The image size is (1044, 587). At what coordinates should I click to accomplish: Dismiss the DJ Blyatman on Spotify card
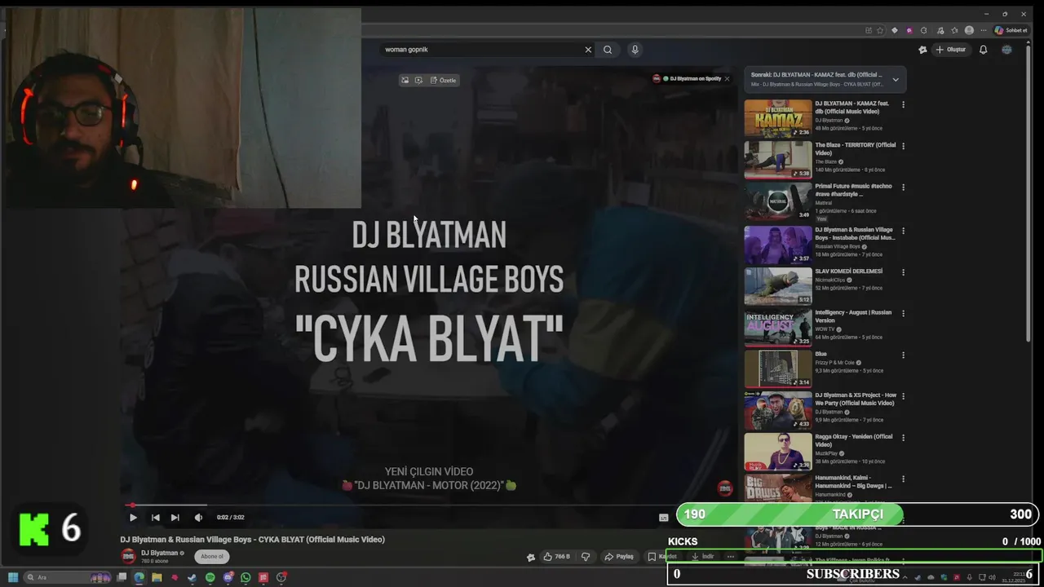[x=727, y=79]
